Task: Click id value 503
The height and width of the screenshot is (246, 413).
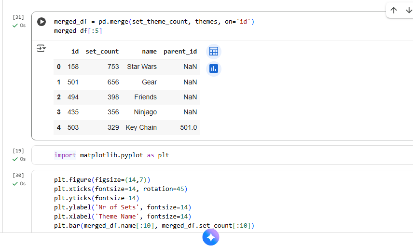Action: click(x=73, y=127)
